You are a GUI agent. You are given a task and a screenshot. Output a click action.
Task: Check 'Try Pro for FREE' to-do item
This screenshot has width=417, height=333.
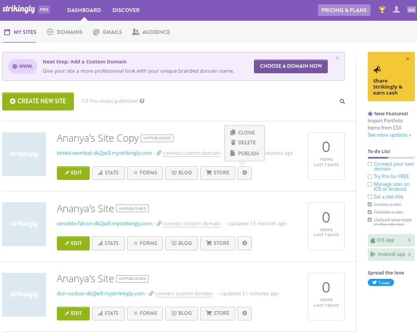(x=370, y=177)
